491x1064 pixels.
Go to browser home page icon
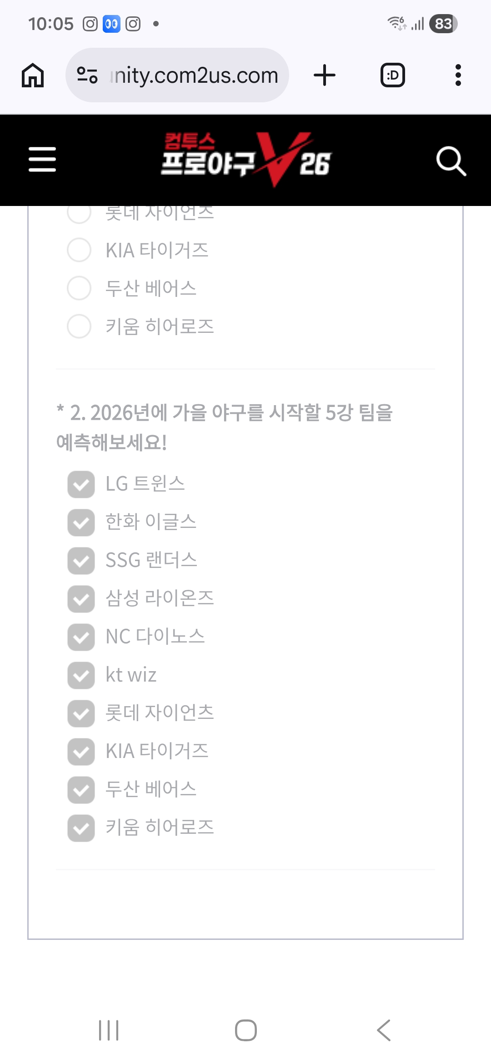pyautogui.click(x=33, y=75)
